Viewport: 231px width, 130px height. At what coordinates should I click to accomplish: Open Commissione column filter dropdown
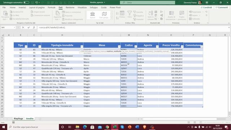coord(201,47)
